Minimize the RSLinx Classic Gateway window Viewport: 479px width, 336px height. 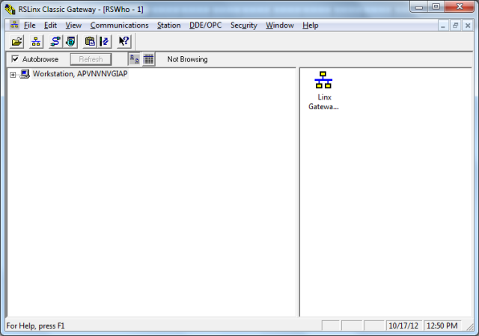[419, 7]
